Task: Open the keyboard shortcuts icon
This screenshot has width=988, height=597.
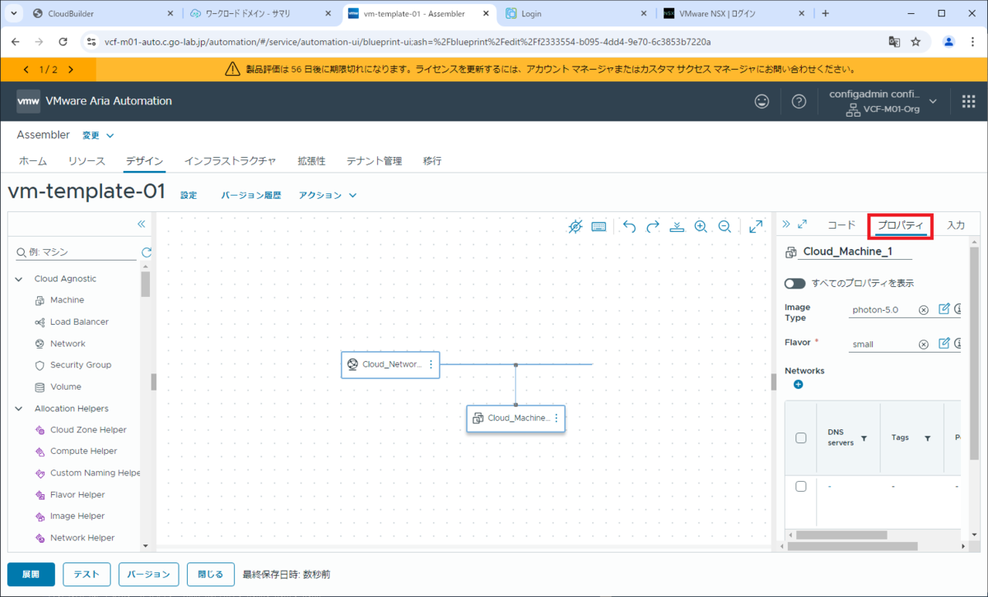Action: coord(599,226)
